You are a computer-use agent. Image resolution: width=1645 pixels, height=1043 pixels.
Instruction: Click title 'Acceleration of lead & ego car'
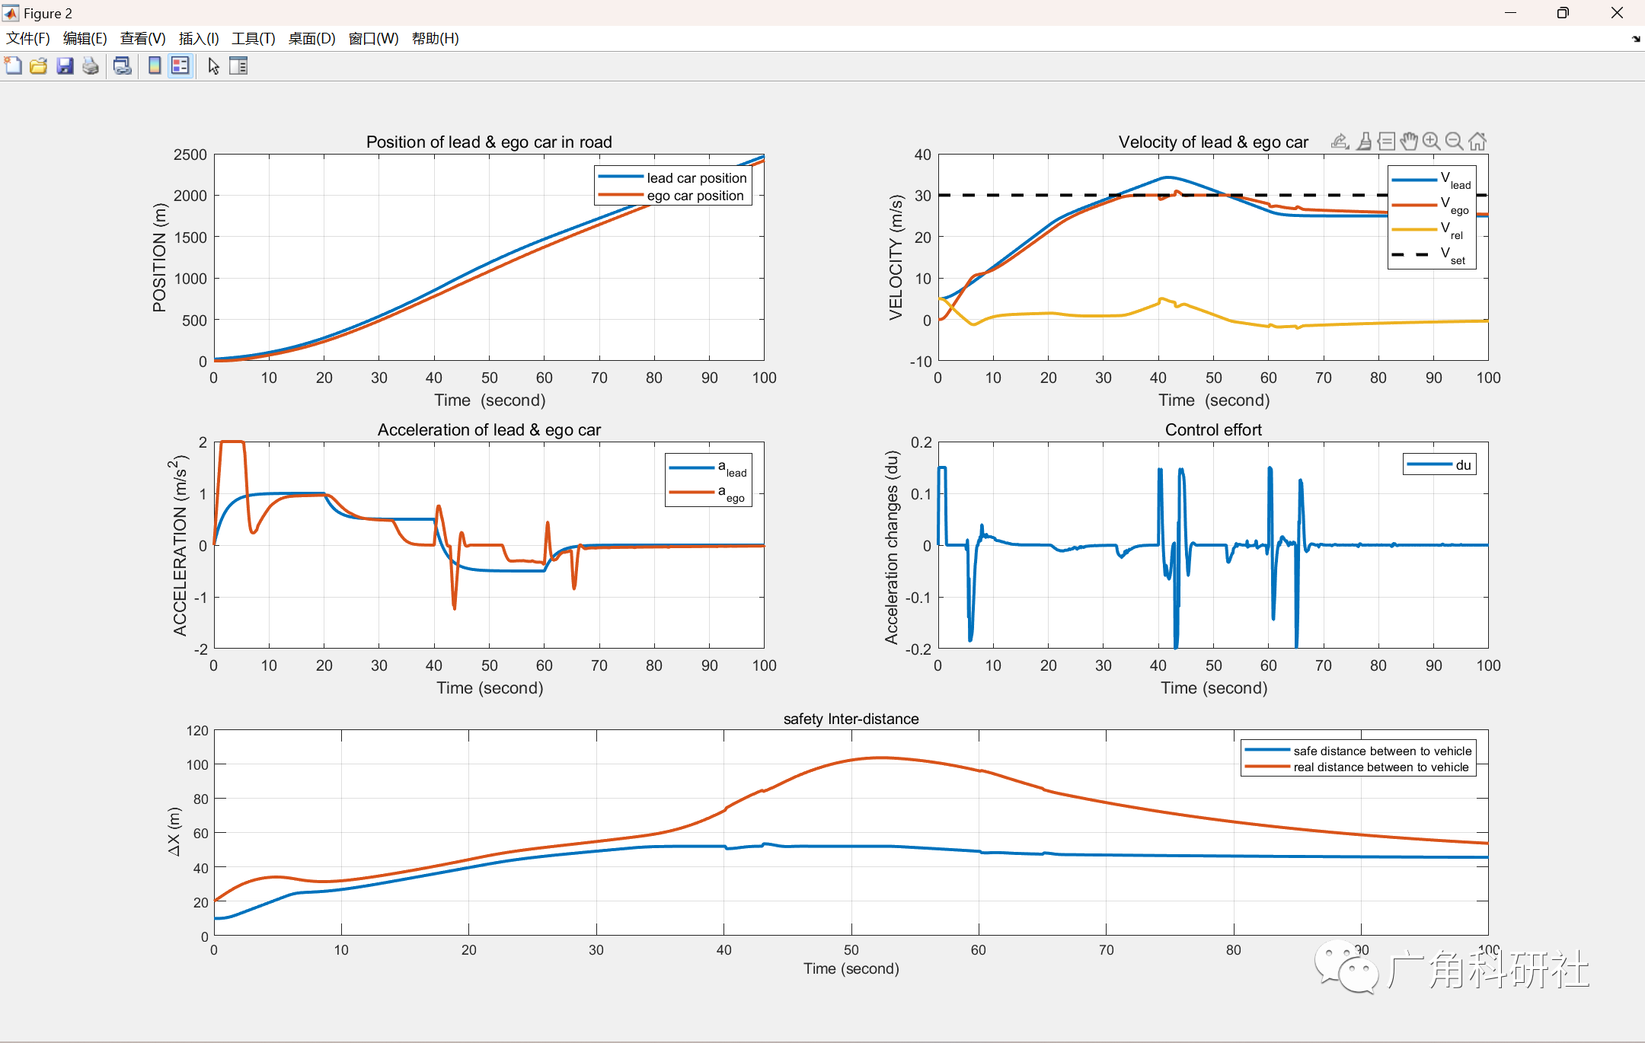pos(489,429)
